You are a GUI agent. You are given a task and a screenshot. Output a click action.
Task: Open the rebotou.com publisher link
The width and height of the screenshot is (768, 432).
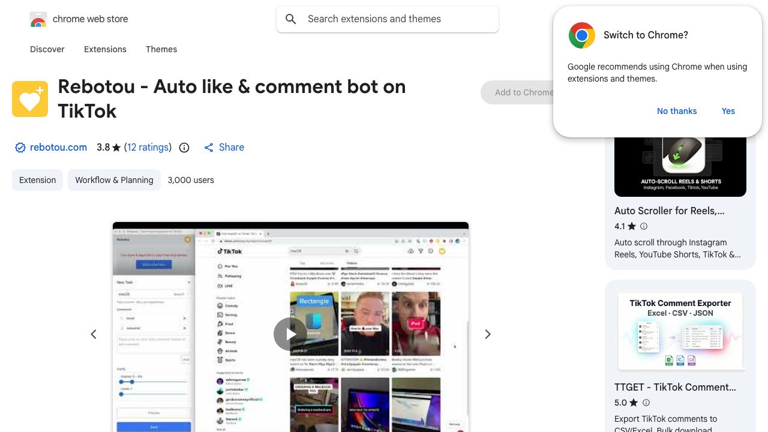[x=58, y=148]
